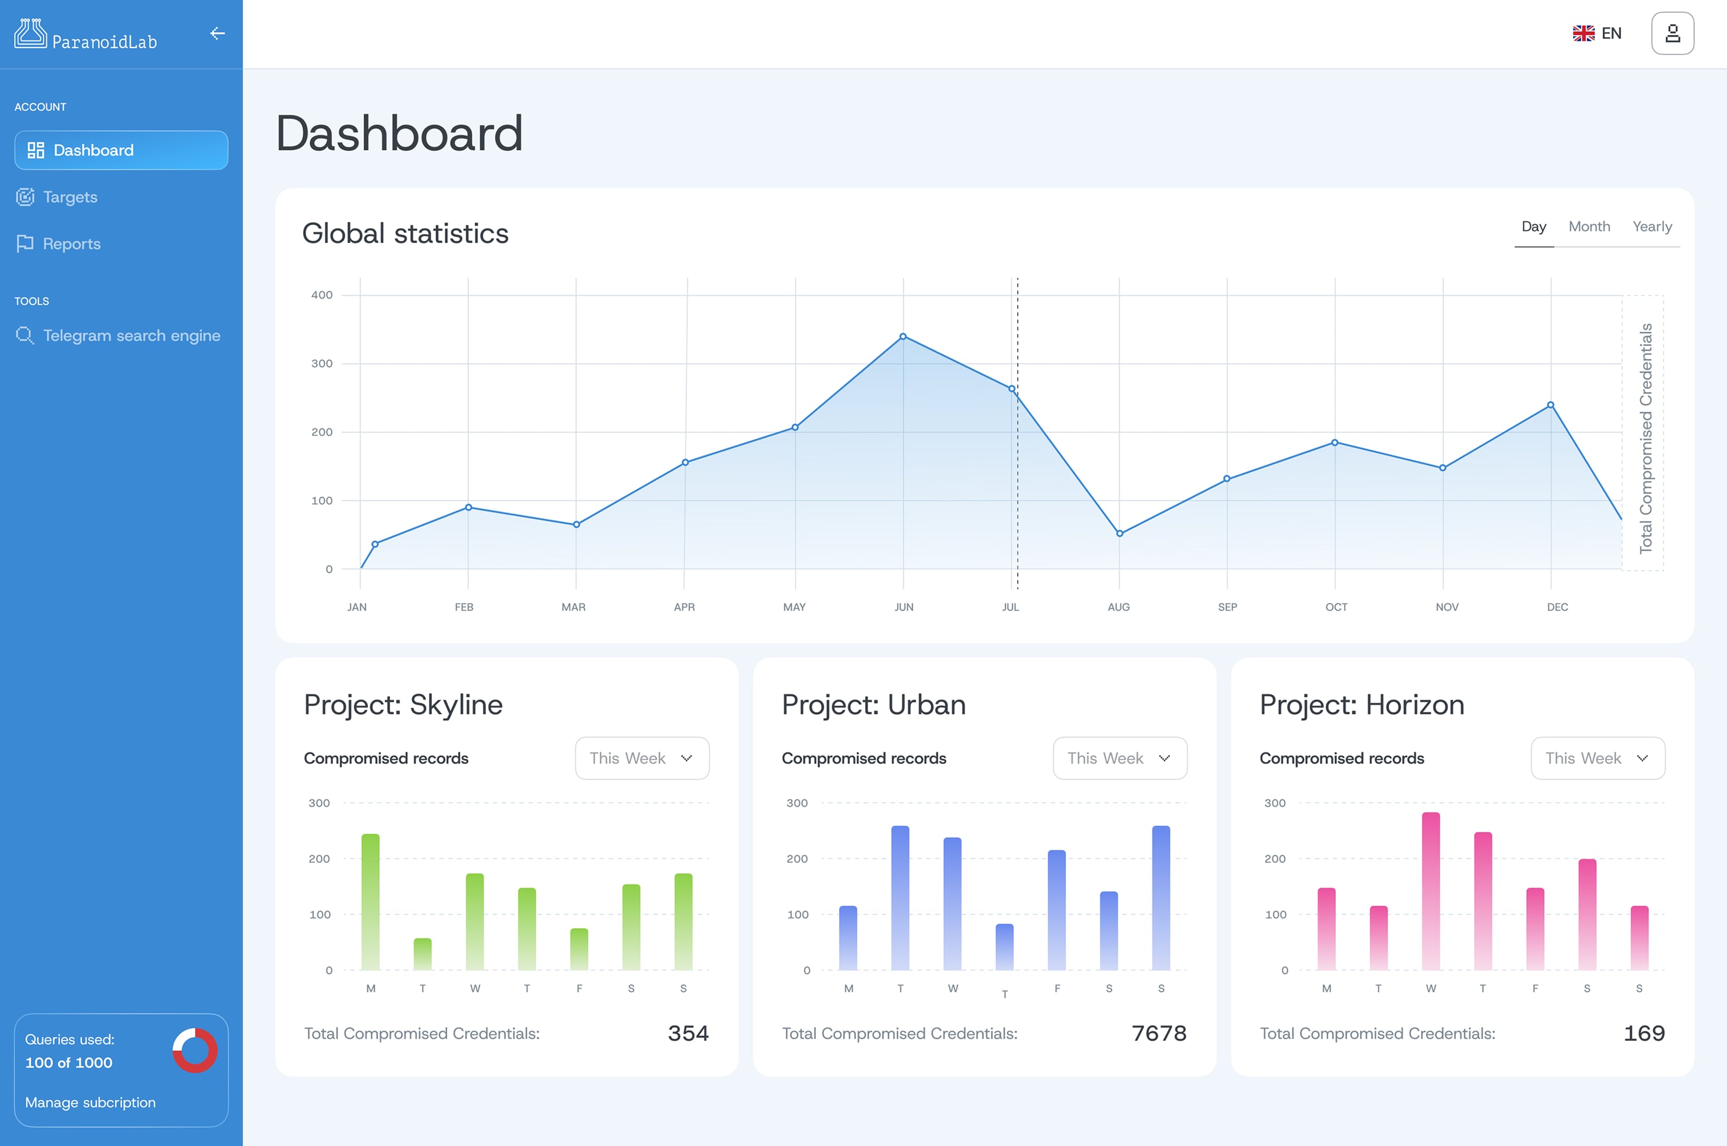The image size is (1727, 1146).
Task: Switch Global statistics to Yearly view
Action: coord(1652,226)
